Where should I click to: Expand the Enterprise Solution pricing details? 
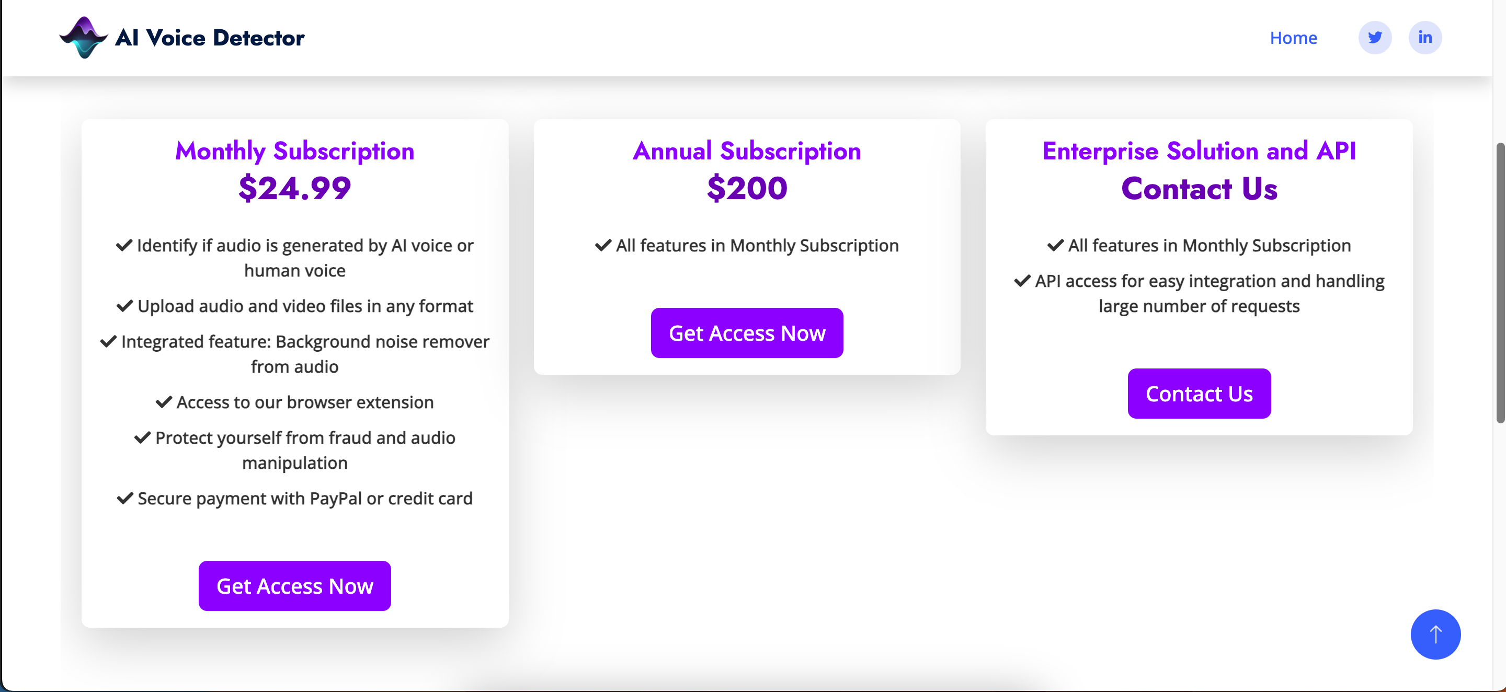click(x=1200, y=393)
